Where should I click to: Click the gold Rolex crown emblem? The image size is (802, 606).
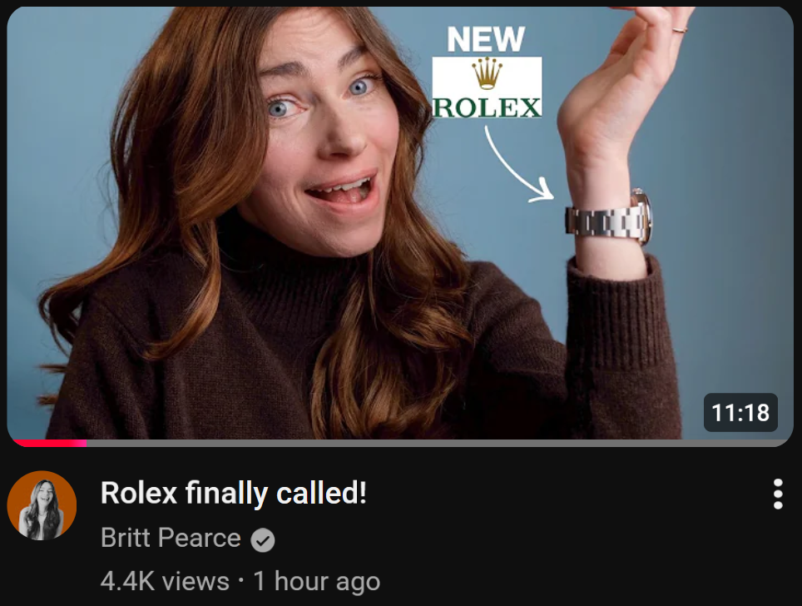click(x=487, y=73)
